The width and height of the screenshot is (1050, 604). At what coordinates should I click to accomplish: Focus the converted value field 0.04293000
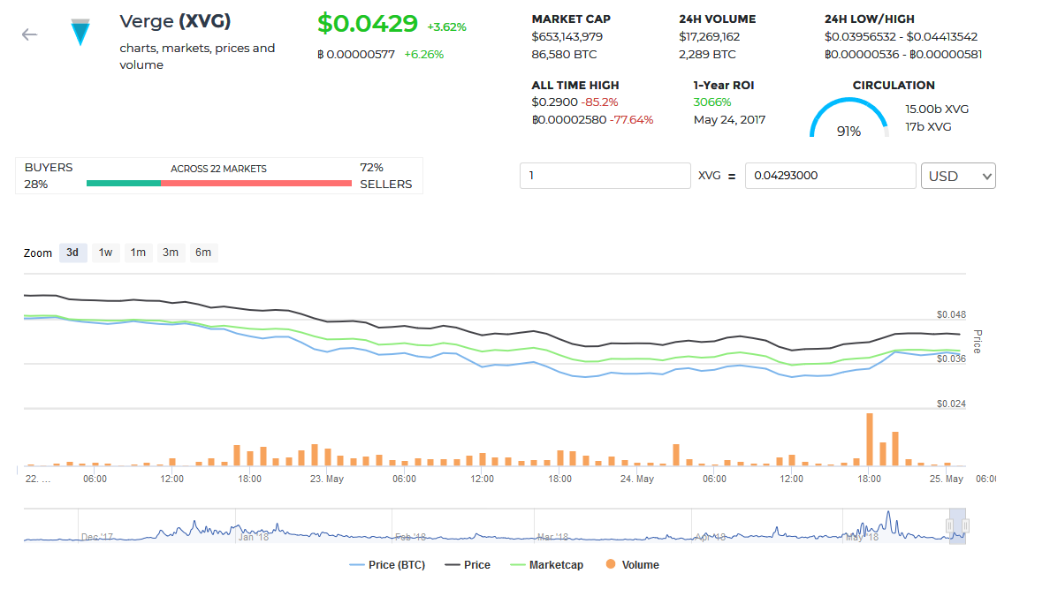830,175
